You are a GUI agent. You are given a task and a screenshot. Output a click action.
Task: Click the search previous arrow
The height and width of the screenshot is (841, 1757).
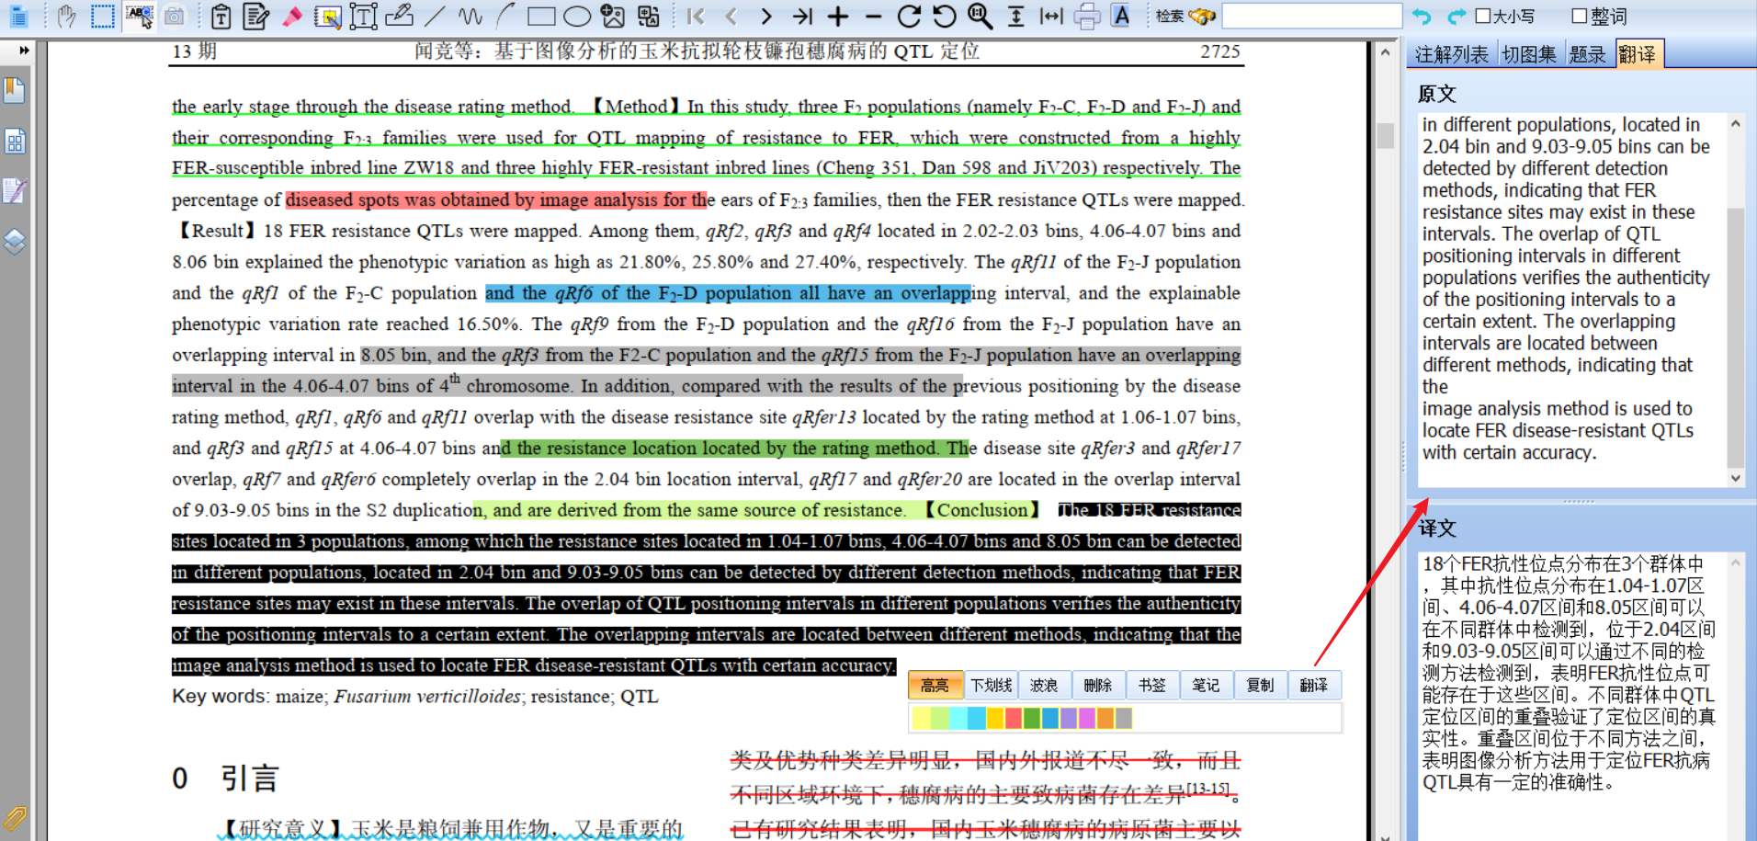(x=1422, y=16)
